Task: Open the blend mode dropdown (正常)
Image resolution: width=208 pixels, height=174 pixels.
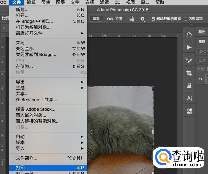Action: 203,60
